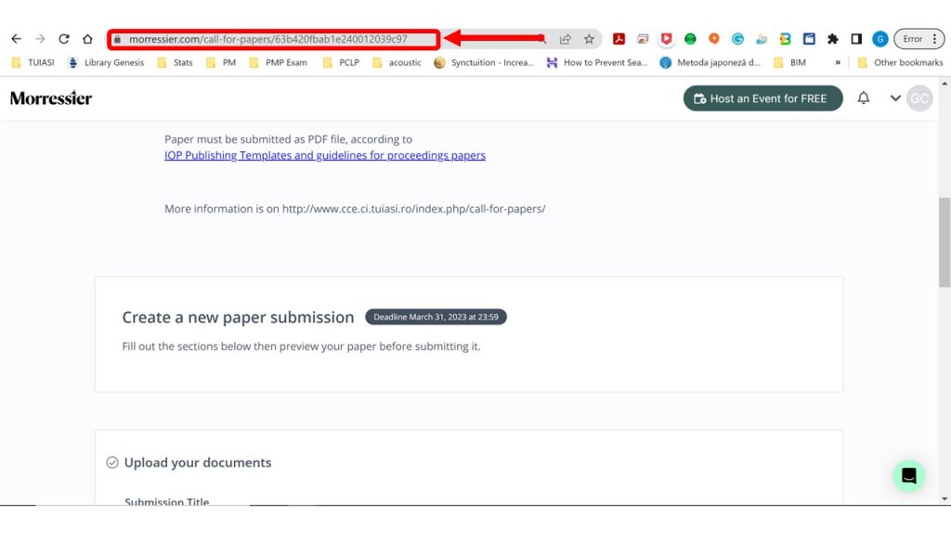
Task: Click the scrollbar down arrow
Action: pos(944,499)
